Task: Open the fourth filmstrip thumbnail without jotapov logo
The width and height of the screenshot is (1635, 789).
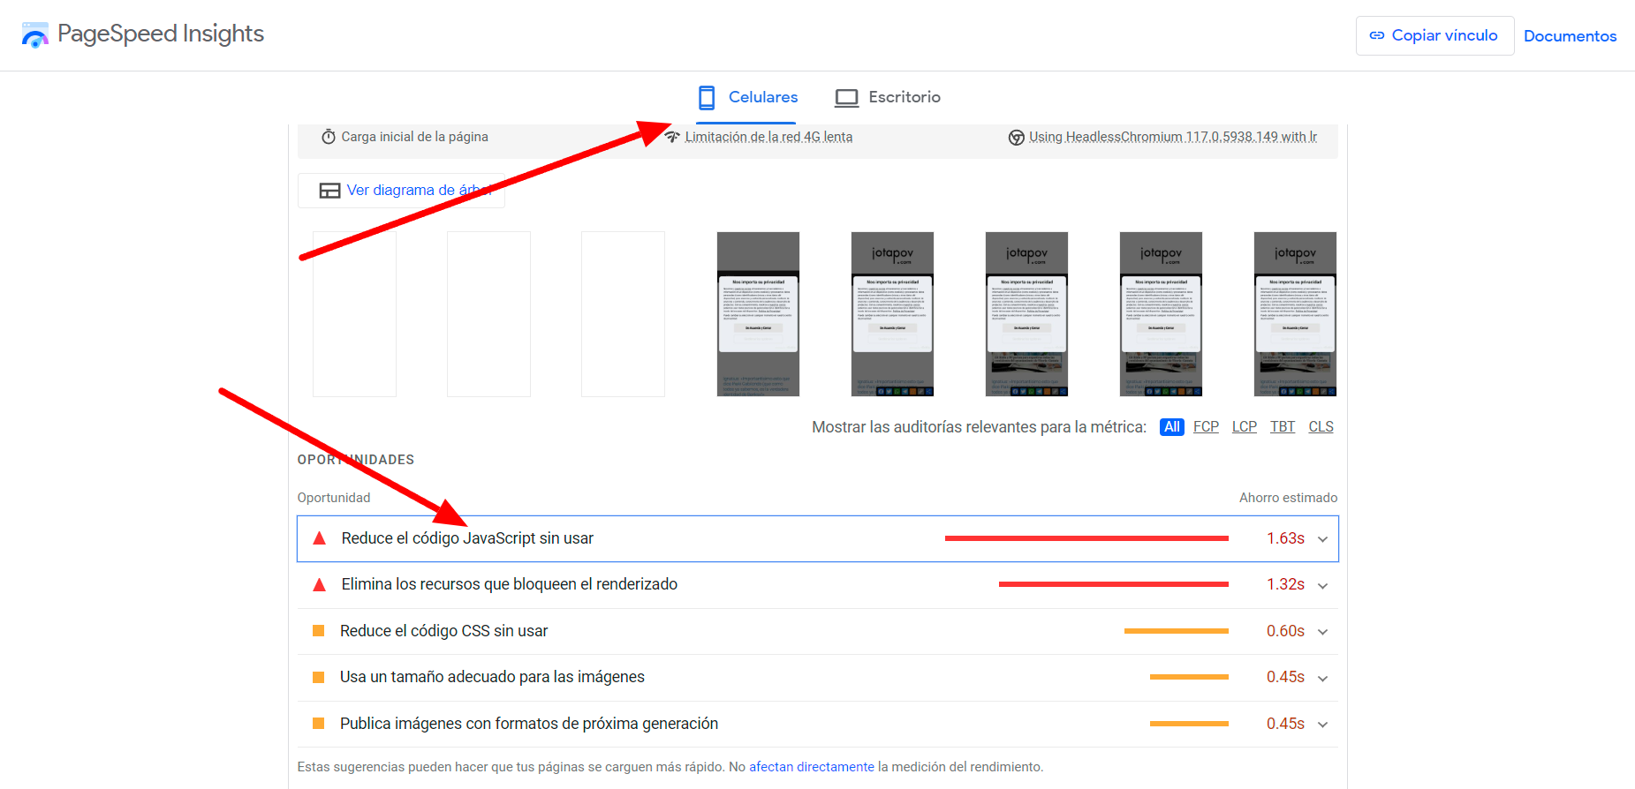Action: (758, 314)
